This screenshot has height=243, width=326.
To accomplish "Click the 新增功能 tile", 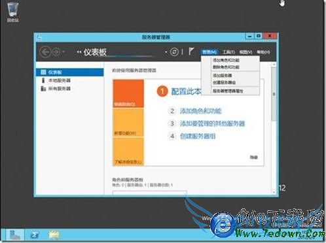I will [x=128, y=123].
